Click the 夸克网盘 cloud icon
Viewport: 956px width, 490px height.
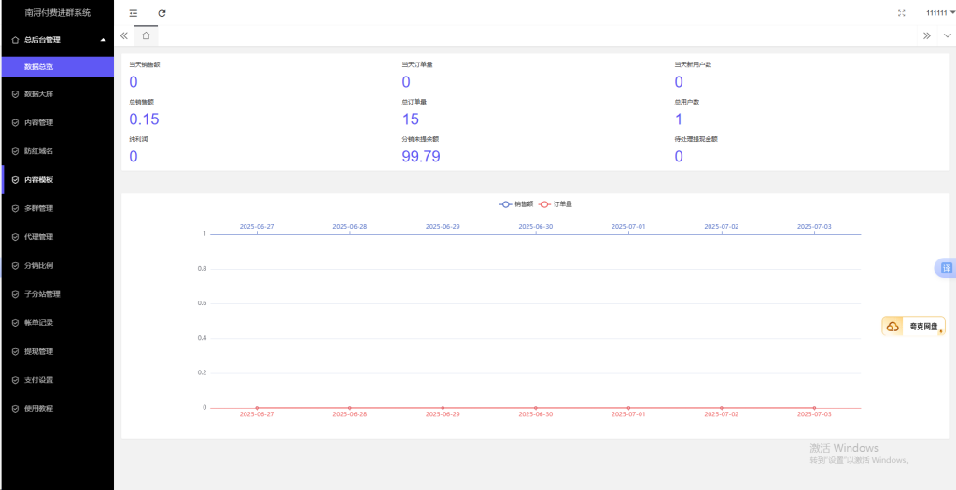point(893,327)
